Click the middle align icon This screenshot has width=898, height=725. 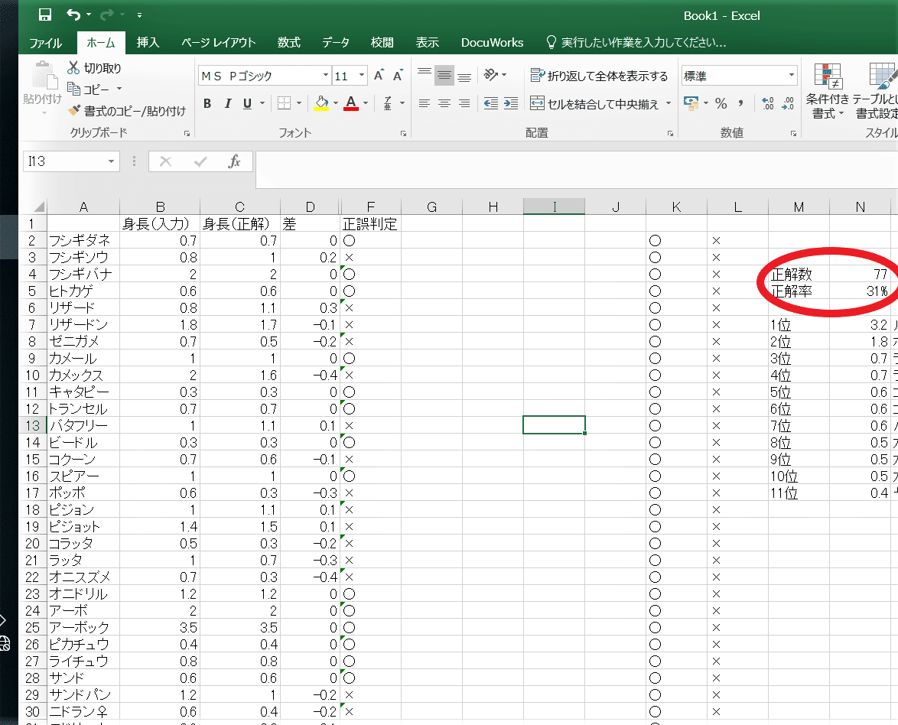444,75
